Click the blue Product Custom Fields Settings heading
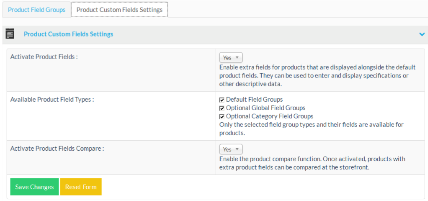 pyautogui.click(x=68, y=34)
